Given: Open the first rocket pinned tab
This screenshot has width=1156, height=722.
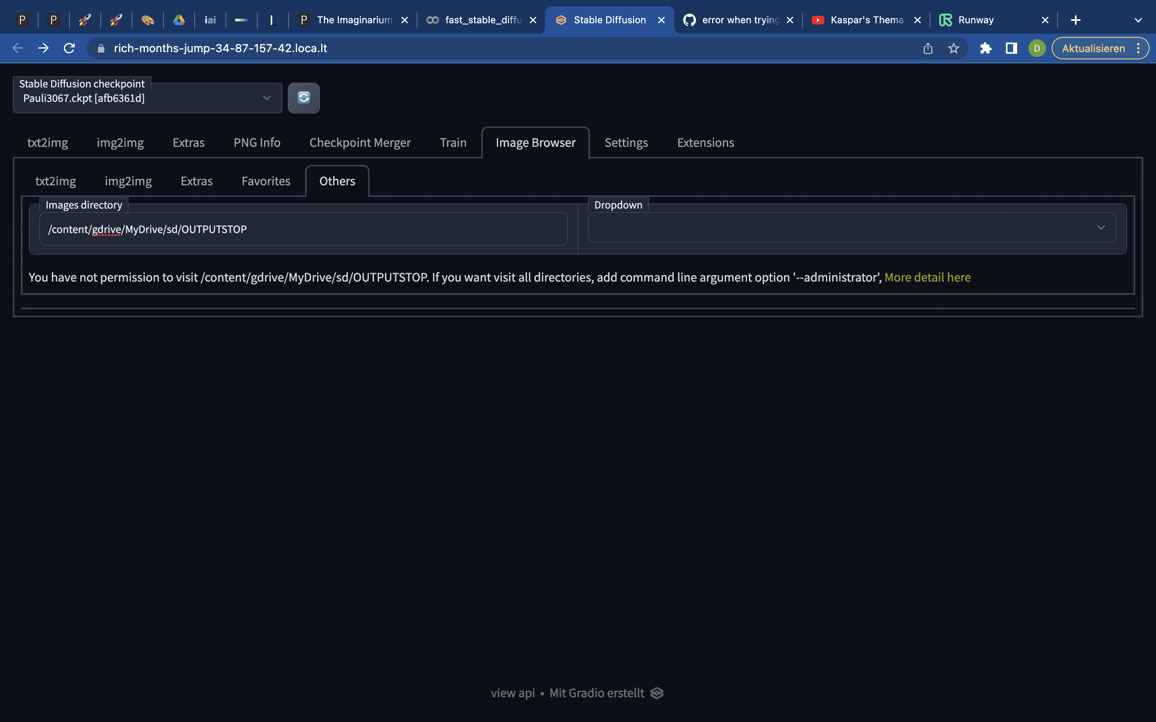Looking at the screenshot, I should coord(85,20).
